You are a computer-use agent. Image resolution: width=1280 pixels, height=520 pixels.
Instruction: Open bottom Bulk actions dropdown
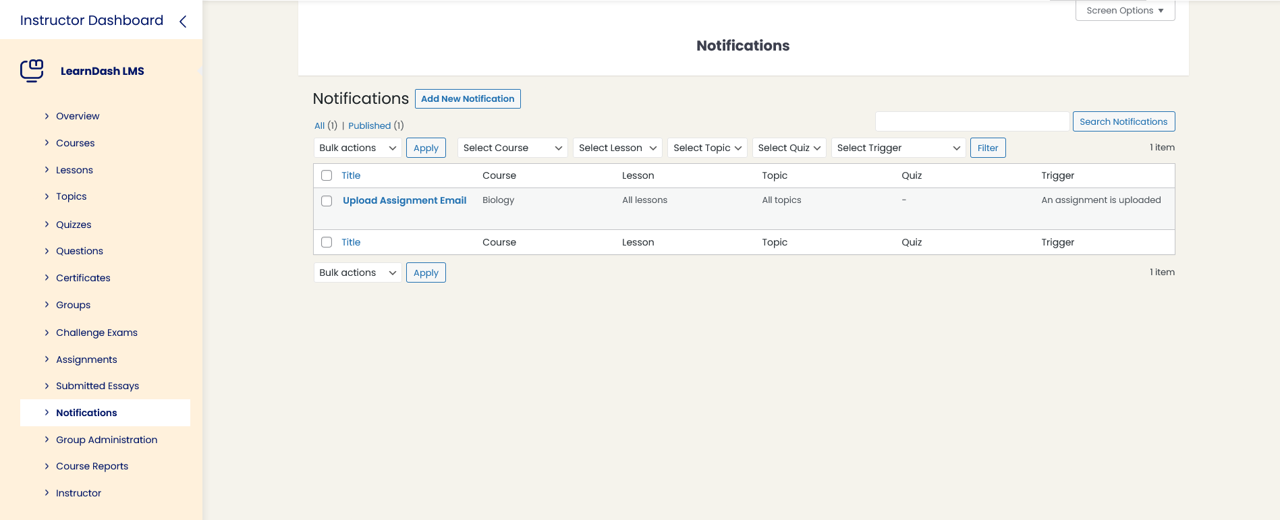coord(358,272)
